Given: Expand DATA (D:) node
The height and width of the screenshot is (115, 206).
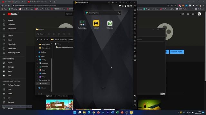Looking at the screenshot, I should tap(38, 84).
